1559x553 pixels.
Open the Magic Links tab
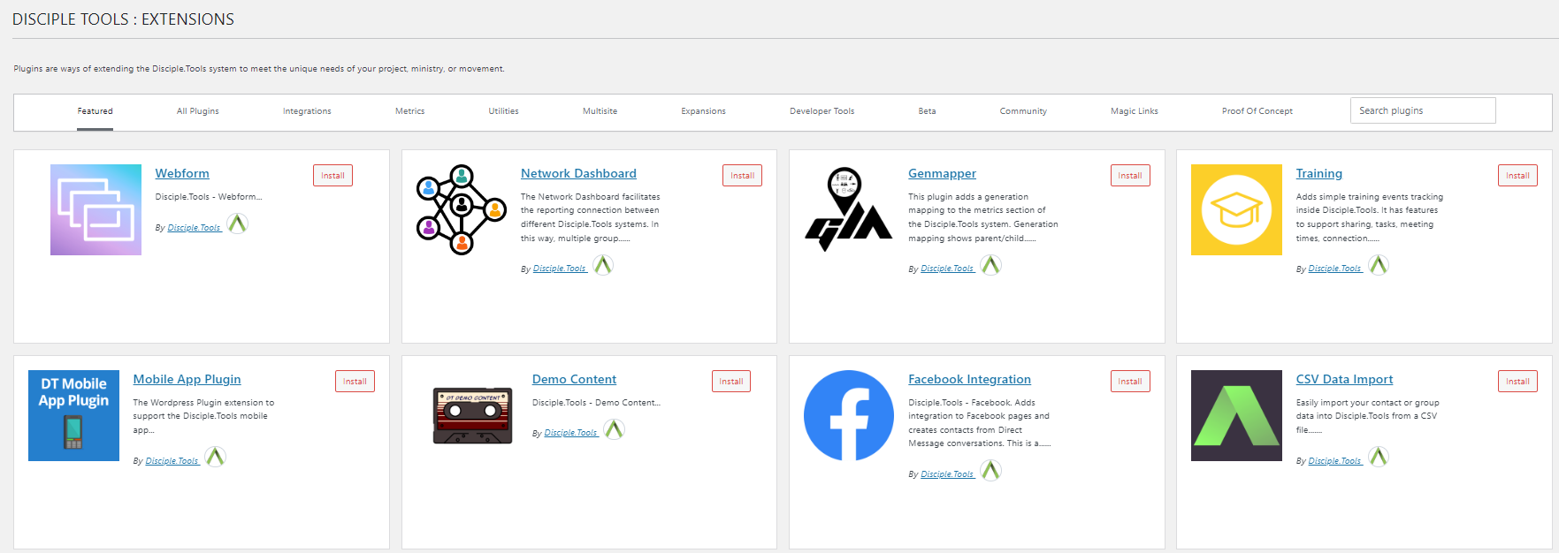1134,111
